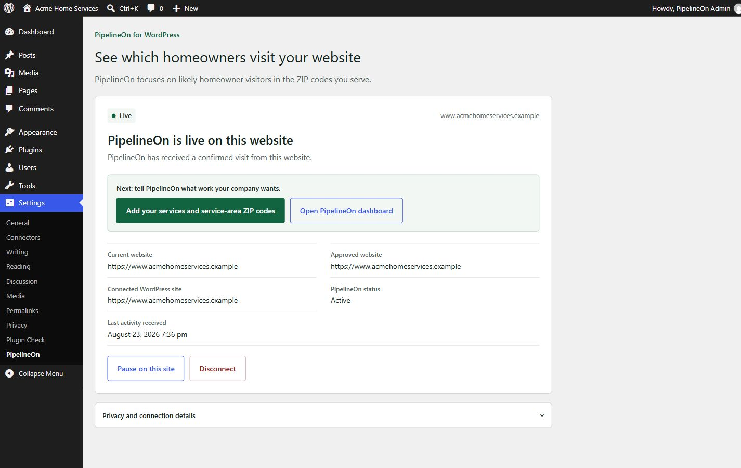This screenshot has height=468, width=741.
Task: Click the Posts pushpin icon
Action: pos(9,55)
